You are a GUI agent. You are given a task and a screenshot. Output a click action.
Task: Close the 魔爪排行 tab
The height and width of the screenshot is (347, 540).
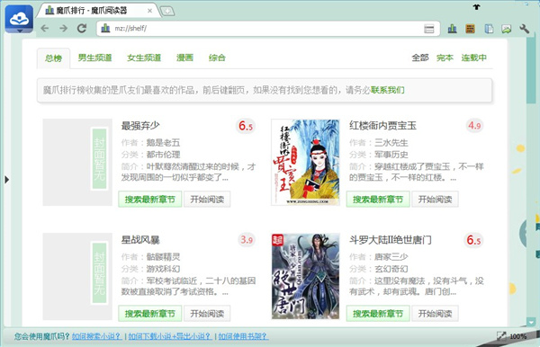coord(149,11)
